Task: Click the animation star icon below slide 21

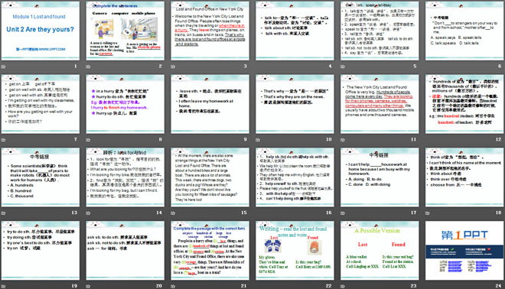Action: coord(173,286)
